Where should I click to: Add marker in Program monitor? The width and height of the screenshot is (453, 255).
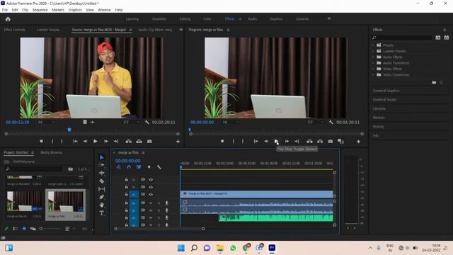pos(222,142)
